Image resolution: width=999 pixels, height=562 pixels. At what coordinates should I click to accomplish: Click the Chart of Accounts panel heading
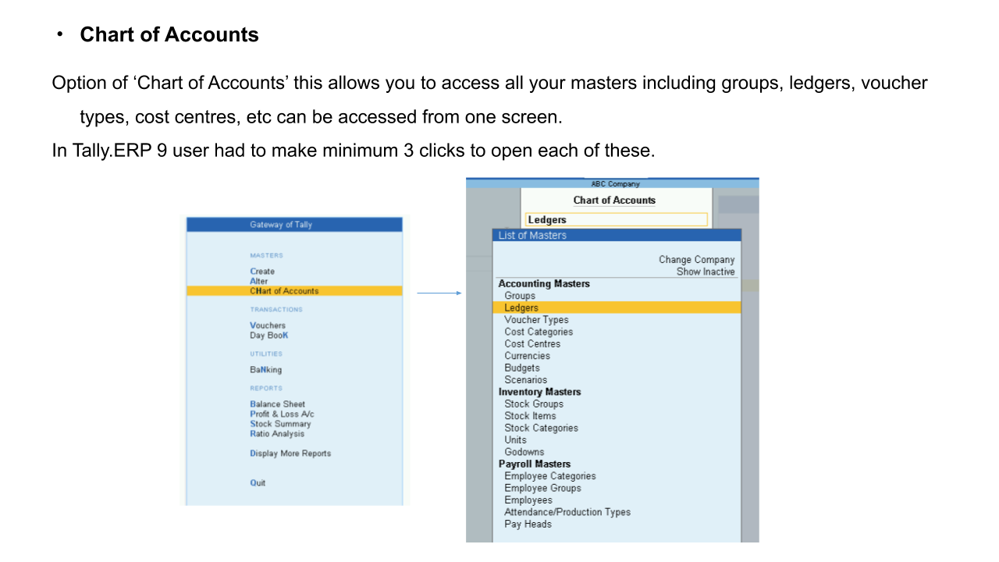pyautogui.click(x=614, y=201)
